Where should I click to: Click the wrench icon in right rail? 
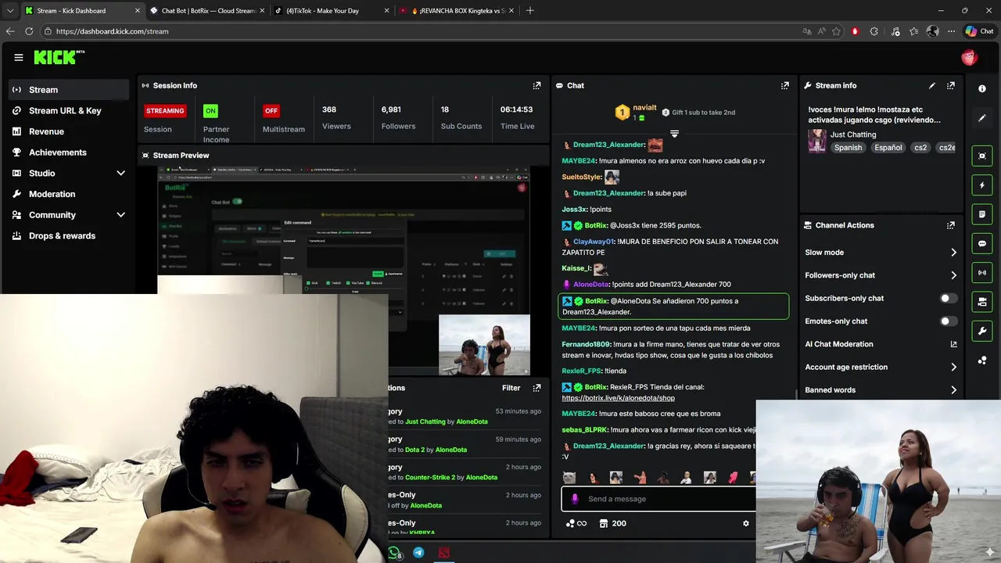[x=982, y=331]
